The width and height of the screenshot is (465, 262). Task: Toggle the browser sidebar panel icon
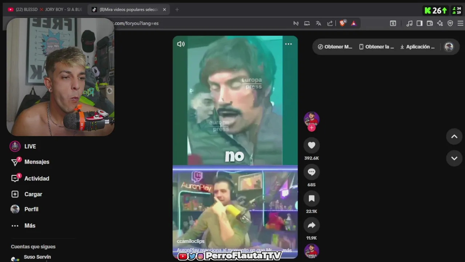pyautogui.click(x=420, y=23)
